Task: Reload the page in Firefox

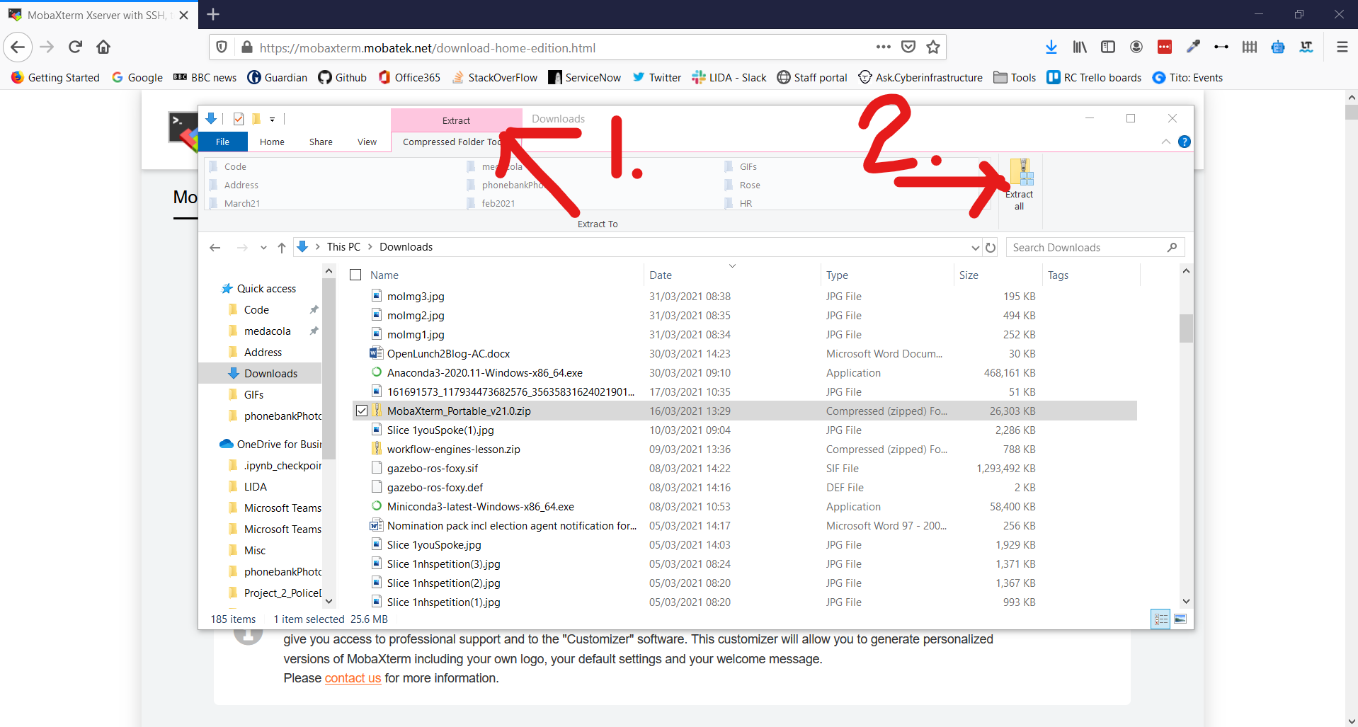Action: (76, 47)
